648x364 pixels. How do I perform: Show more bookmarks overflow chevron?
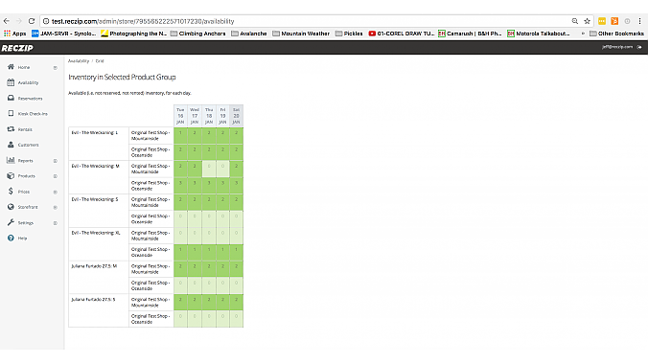(583, 34)
